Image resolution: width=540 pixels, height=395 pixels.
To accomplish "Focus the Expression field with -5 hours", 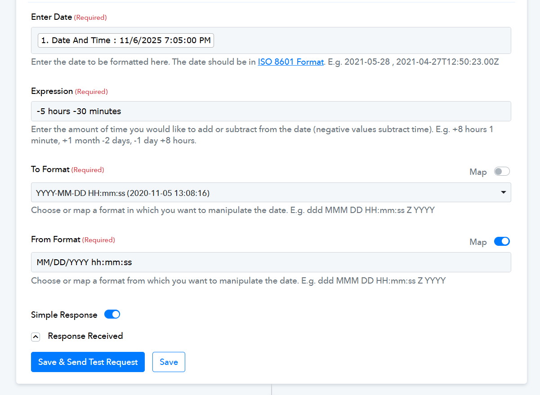I will (x=271, y=111).
